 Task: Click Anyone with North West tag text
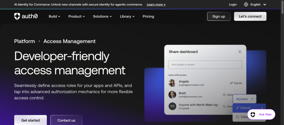tap(198, 105)
